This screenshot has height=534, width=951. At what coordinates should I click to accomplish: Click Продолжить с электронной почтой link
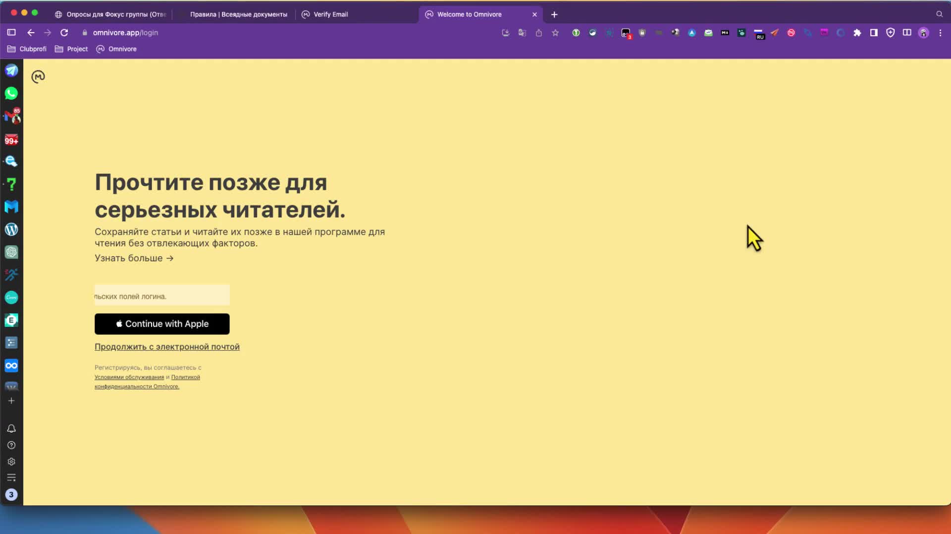pyautogui.click(x=167, y=347)
